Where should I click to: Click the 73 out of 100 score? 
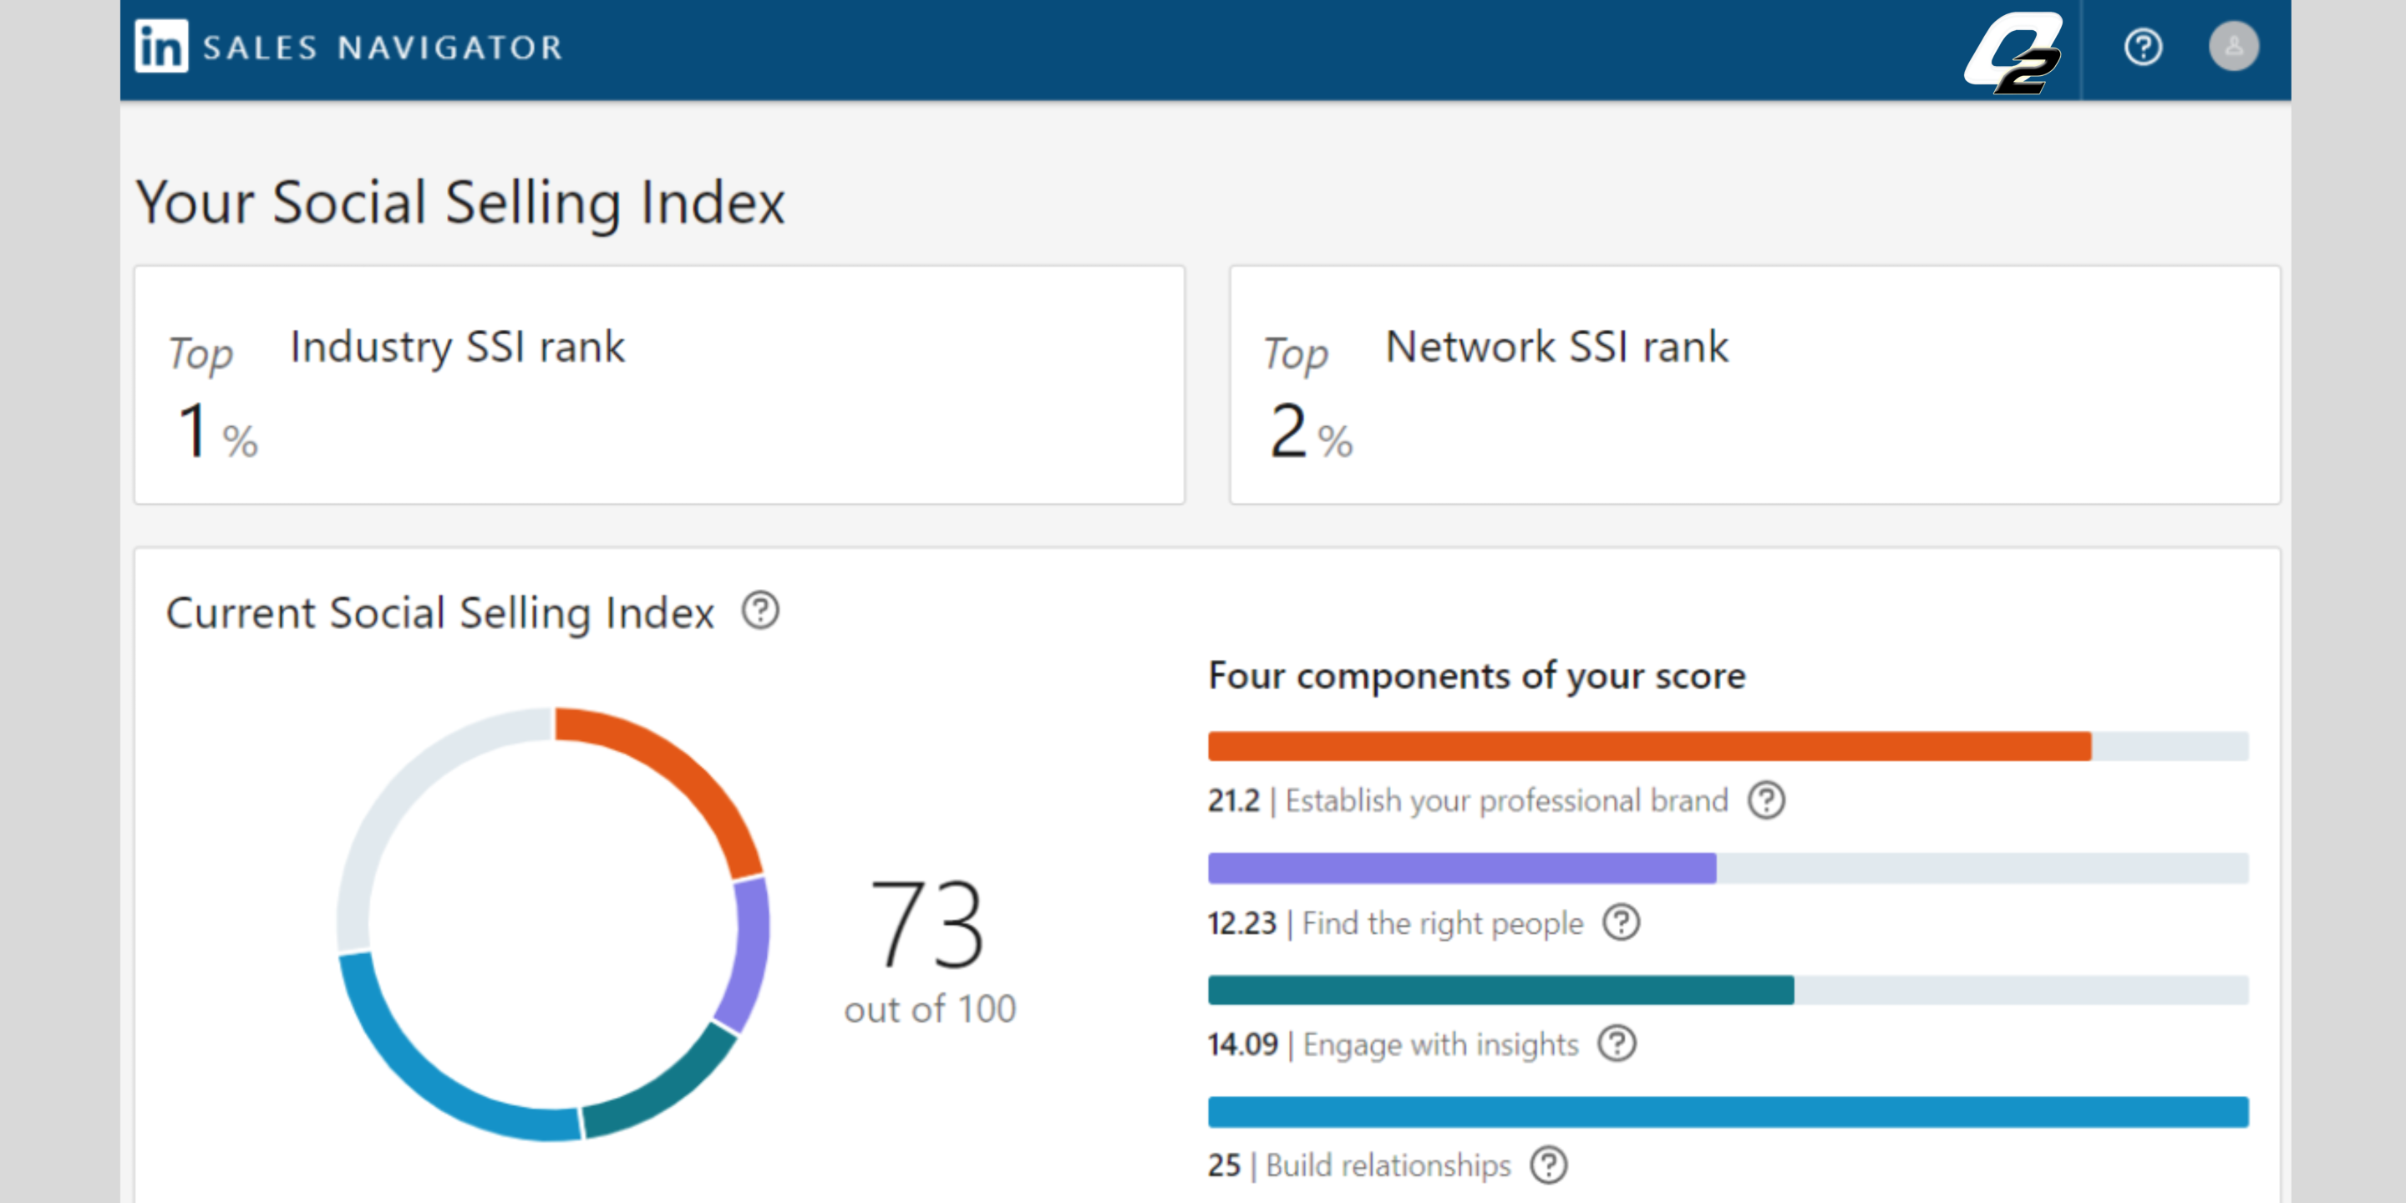click(x=929, y=951)
